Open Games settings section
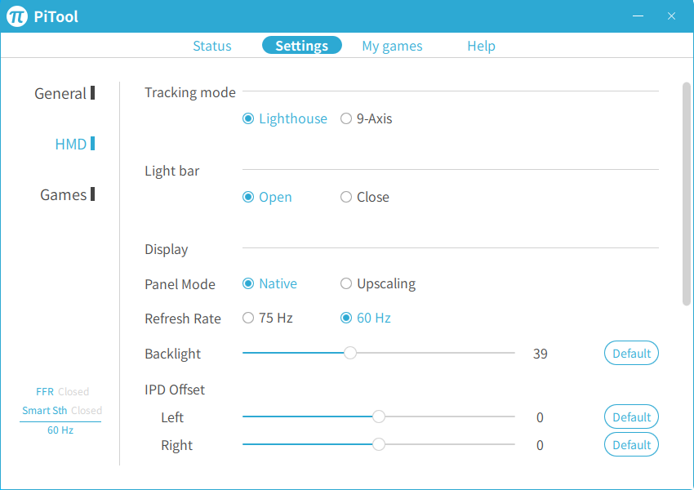 [67, 194]
